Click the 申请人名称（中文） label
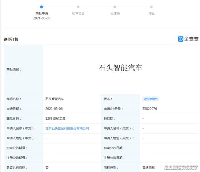Screen dimensions: 200x172 click(21, 128)
